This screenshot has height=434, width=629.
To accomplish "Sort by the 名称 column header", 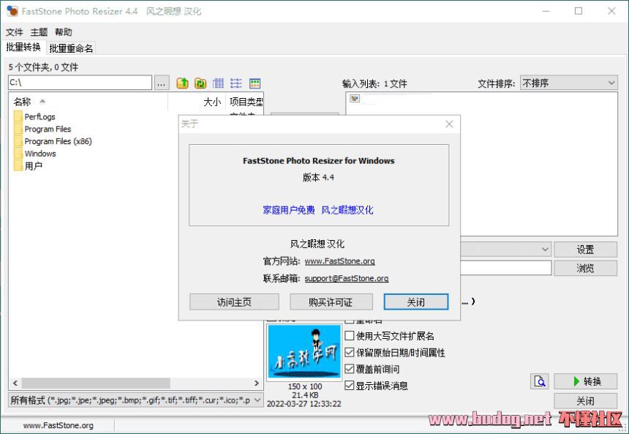I will [x=23, y=102].
